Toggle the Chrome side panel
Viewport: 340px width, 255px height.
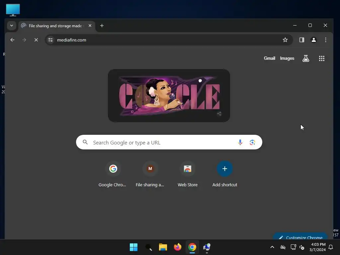click(301, 40)
